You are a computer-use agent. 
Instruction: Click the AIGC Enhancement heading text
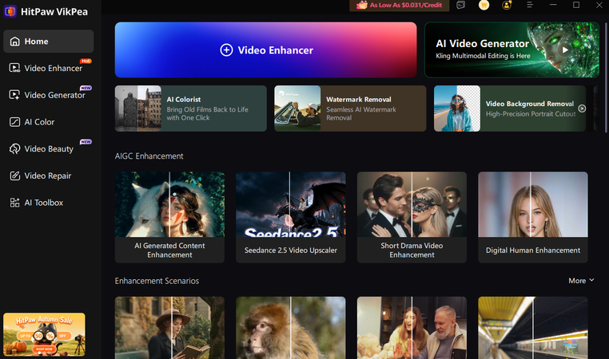[149, 156]
